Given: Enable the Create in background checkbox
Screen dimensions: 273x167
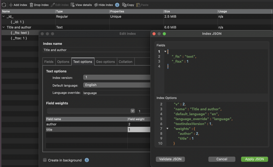Looking at the screenshot, I should coord(45,160).
